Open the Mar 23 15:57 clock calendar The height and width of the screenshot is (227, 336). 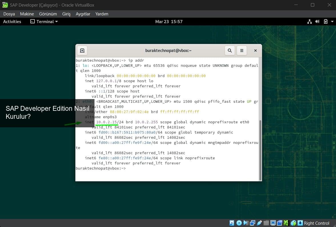[169, 22]
